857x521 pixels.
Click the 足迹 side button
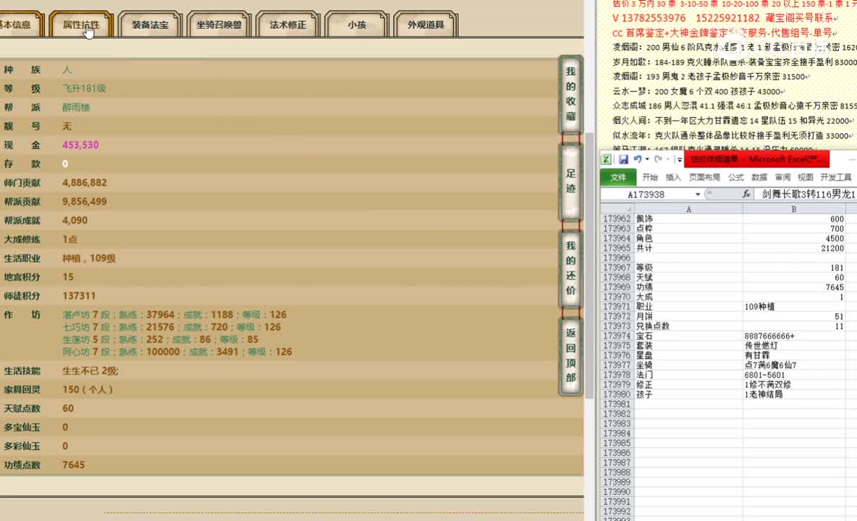570,182
